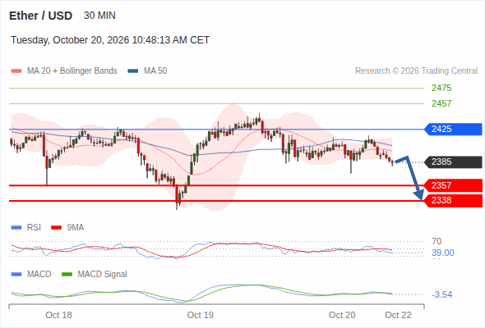Click the green MACD Signal legend swatch

click(x=67, y=275)
